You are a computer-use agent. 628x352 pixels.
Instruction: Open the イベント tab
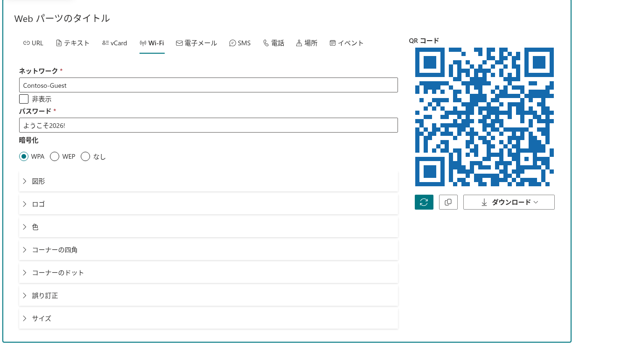point(347,43)
